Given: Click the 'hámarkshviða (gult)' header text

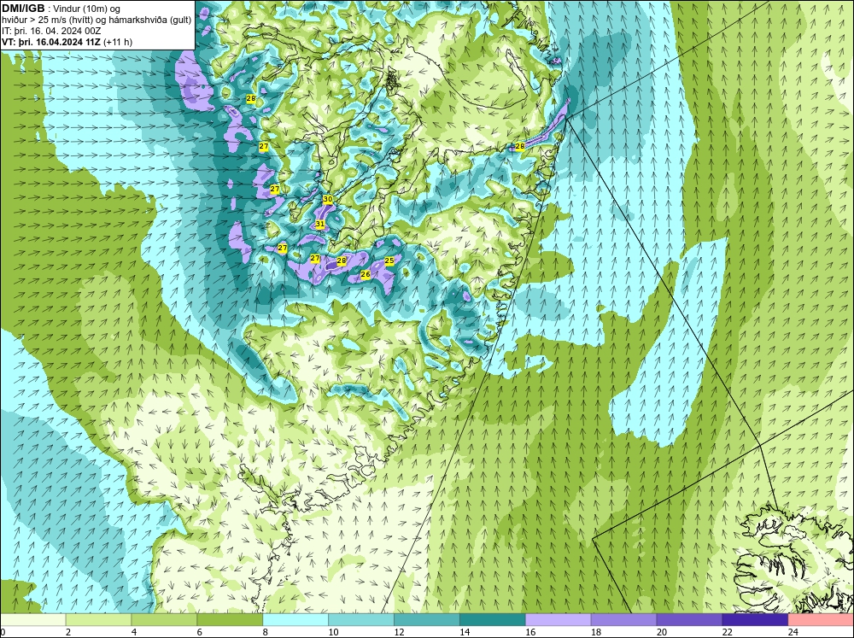Looking at the screenshot, I should pyautogui.click(x=151, y=20).
